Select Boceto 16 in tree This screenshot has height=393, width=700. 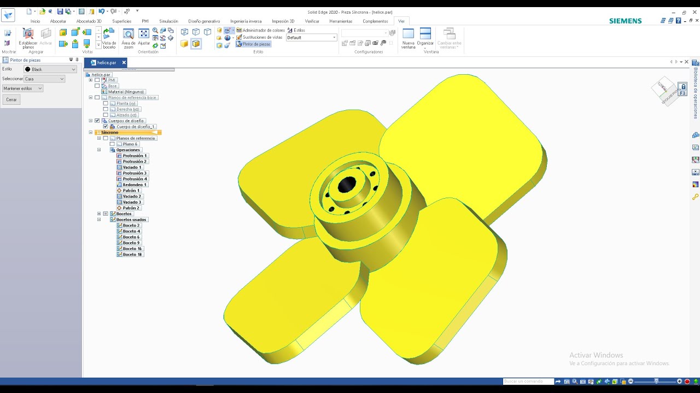(x=129, y=249)
